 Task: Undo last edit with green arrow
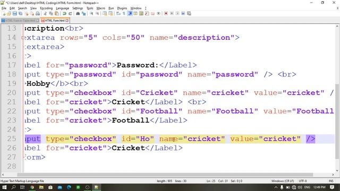64,13
